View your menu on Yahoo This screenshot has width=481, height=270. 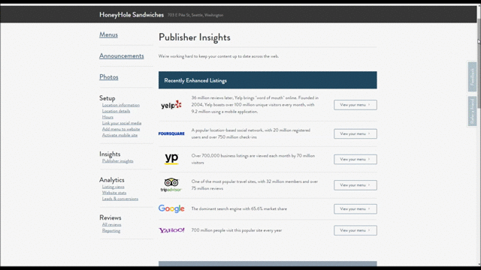pos(355,230)
